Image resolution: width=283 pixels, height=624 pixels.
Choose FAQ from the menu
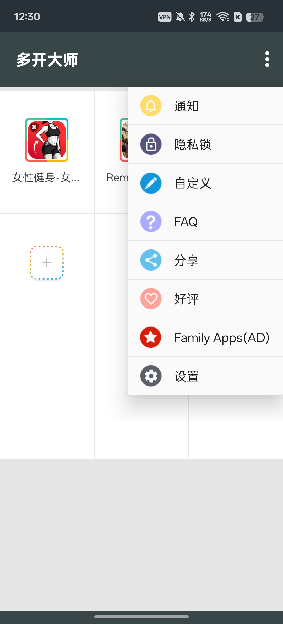click(205, 222)
